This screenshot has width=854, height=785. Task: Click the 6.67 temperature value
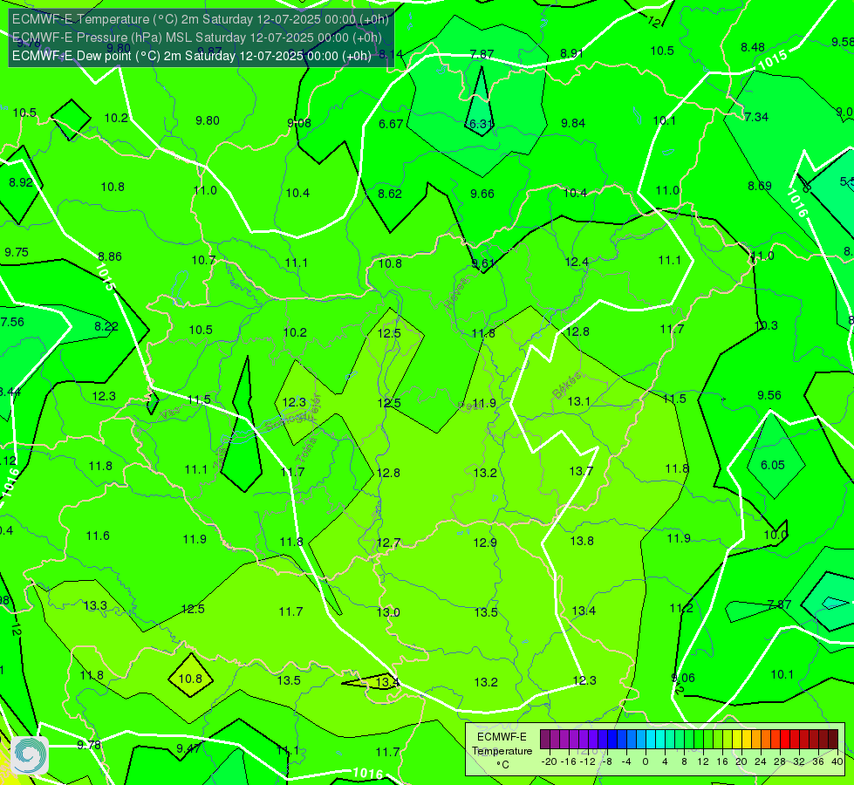(391, 124)
